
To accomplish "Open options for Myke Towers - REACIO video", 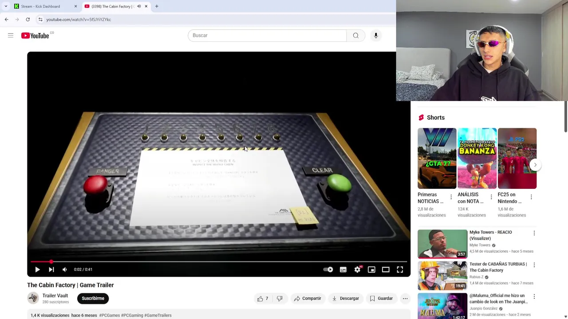I will pyautogui.click(x=534, y=233).
